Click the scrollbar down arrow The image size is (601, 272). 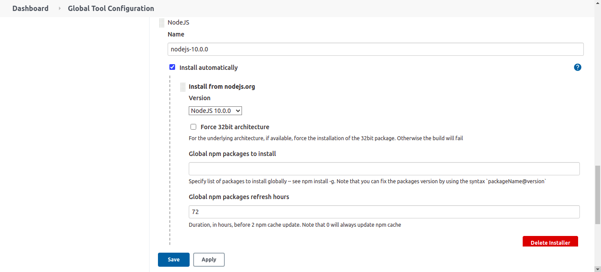point(597,268)
